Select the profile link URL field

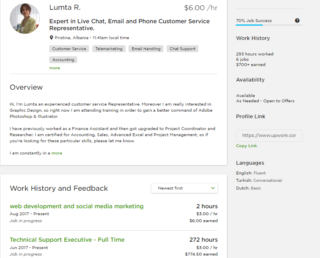pos(269,135)
